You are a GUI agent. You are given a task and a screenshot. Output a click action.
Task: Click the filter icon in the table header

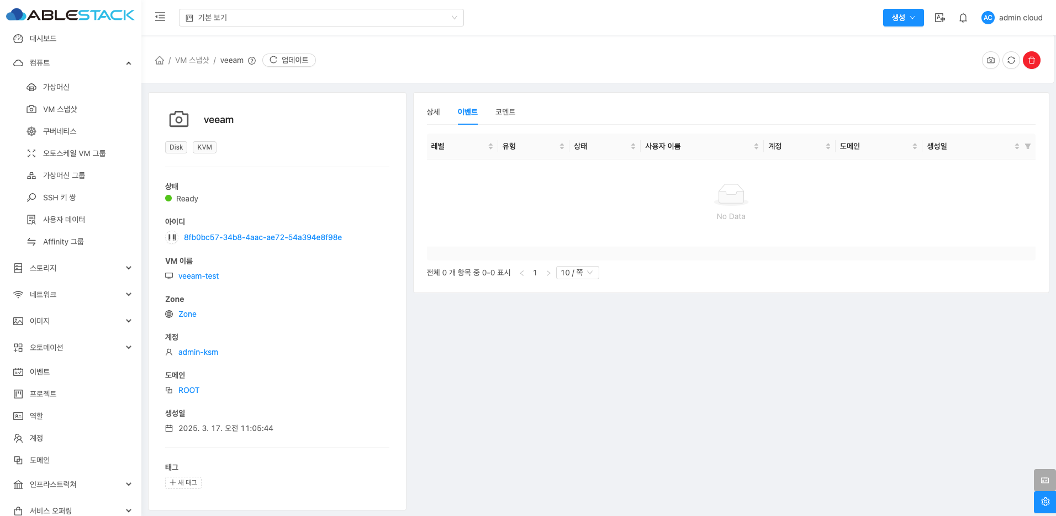pyautogui.click(x=1027, y=146)
